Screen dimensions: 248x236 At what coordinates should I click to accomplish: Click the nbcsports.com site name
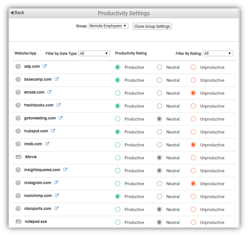[x=38, y=209]
